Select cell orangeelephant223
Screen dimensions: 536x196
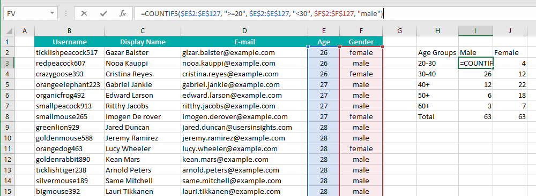point(69,84)
